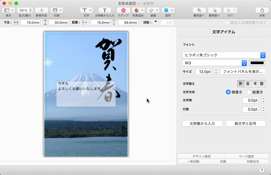The height and width of the screenshot is (175, 271).
Task: Select 横書き horizontal writing radio button
Action: coord(228,92)
